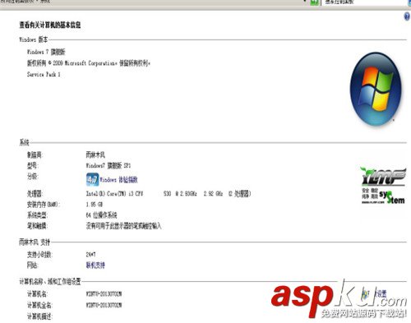Select the Service Pack 1 text

(44, 74)
